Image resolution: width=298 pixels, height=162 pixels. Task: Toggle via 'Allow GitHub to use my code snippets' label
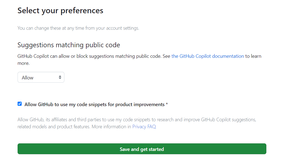click(94, 104)
